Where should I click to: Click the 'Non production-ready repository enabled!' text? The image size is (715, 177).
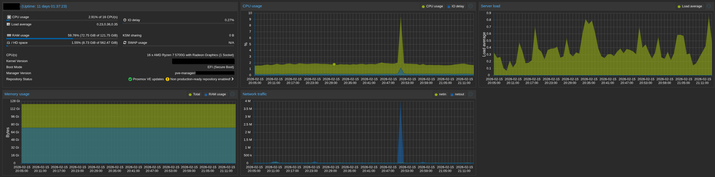point(200,79)
